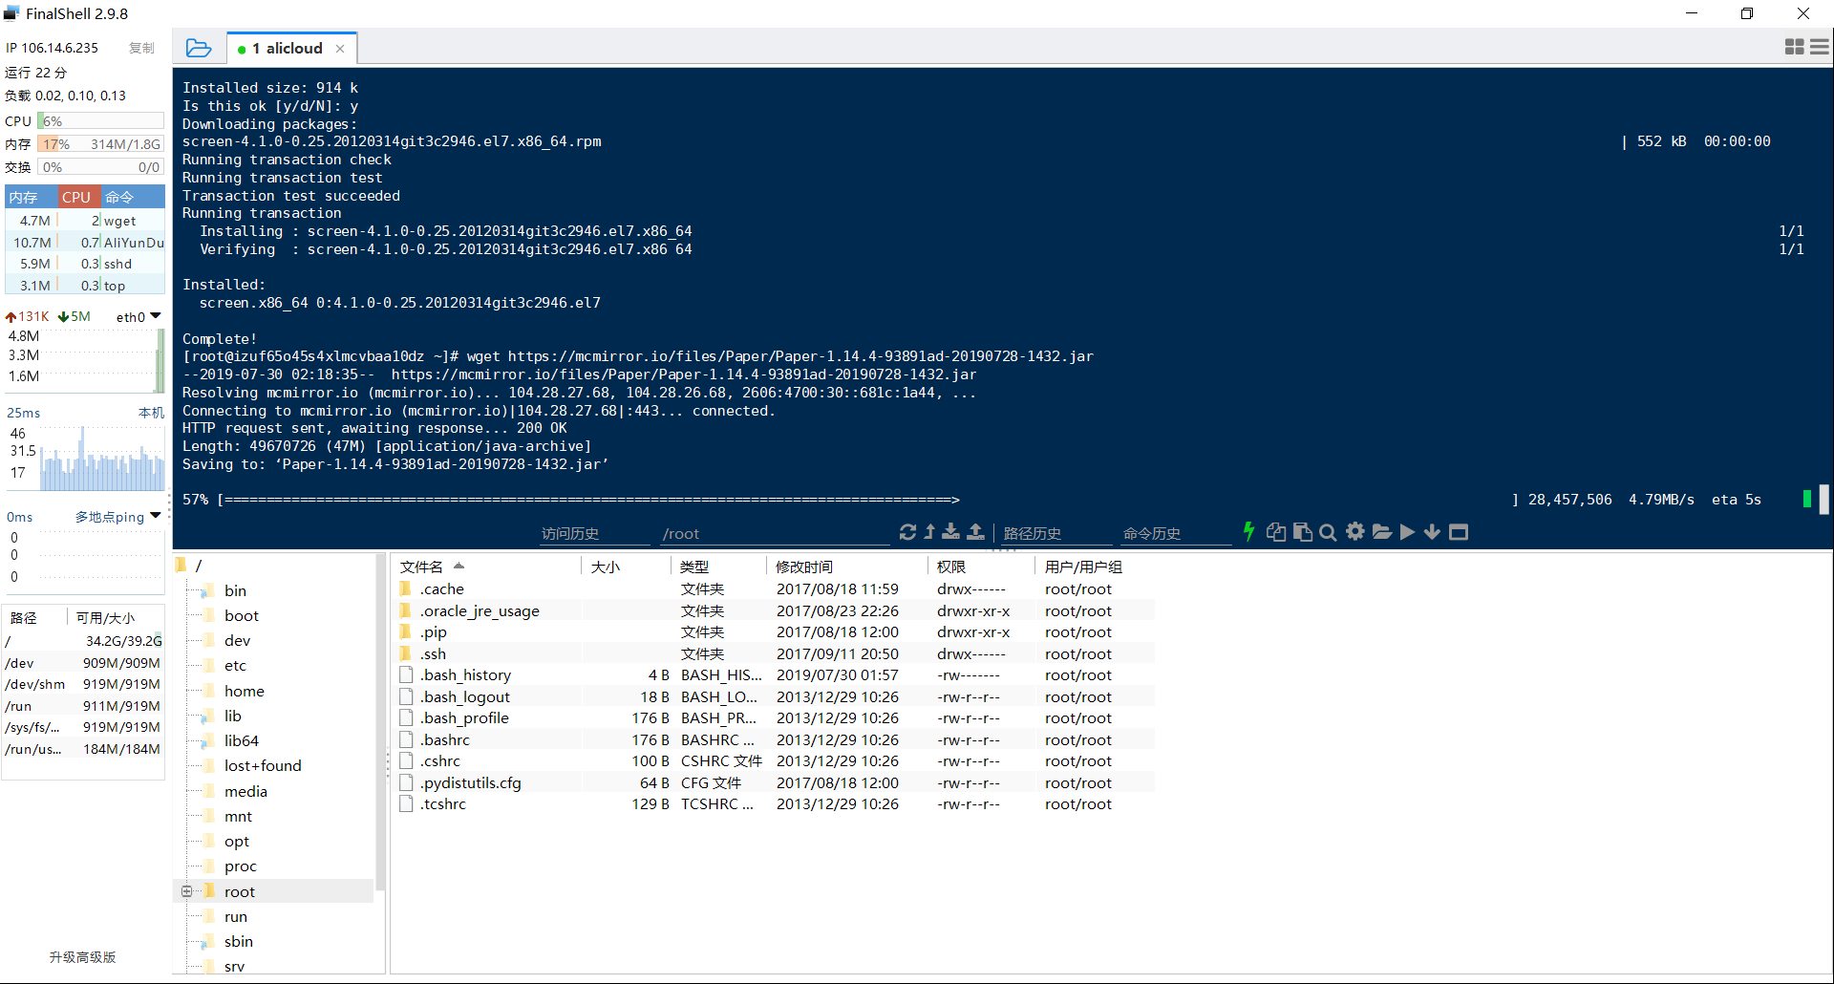Sort by 用户/用户组 column header
The width and height of the screenshot is (1834, 984).
pos(1095,567)
